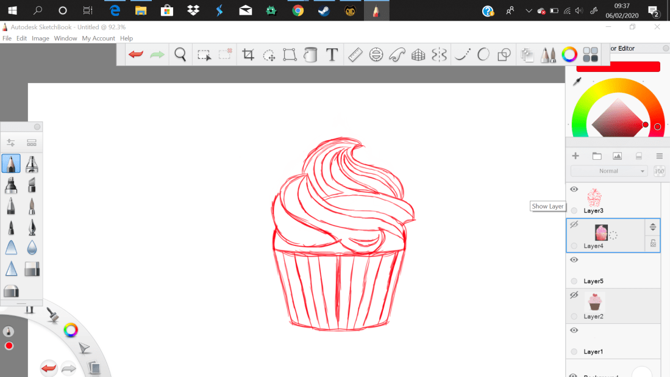Show hidden system tray icons
The width and height of the screenshot is (670, 377).
527,10
